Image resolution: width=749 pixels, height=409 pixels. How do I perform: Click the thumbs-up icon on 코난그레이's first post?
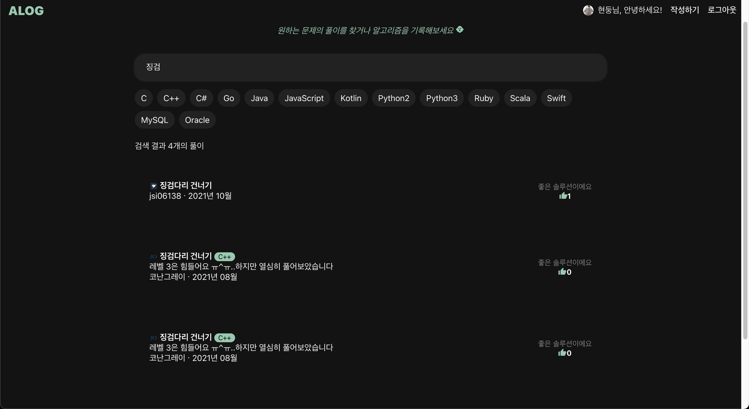coord(563,272)
